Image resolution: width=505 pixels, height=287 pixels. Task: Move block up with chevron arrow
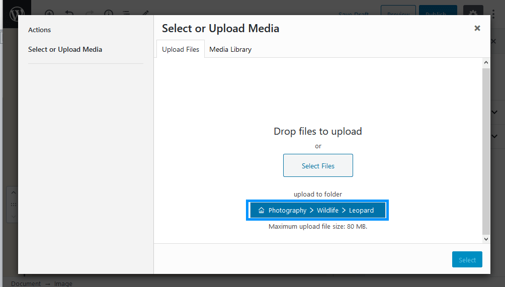[x=14, y=193]
